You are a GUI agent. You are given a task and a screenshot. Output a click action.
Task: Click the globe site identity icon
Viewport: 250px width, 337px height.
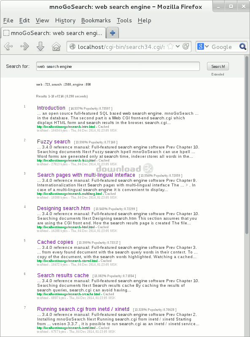coord(73,46)
